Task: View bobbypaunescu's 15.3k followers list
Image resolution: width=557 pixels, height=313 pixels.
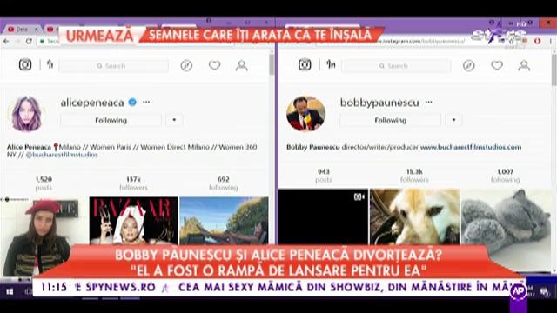Action: 414,176
